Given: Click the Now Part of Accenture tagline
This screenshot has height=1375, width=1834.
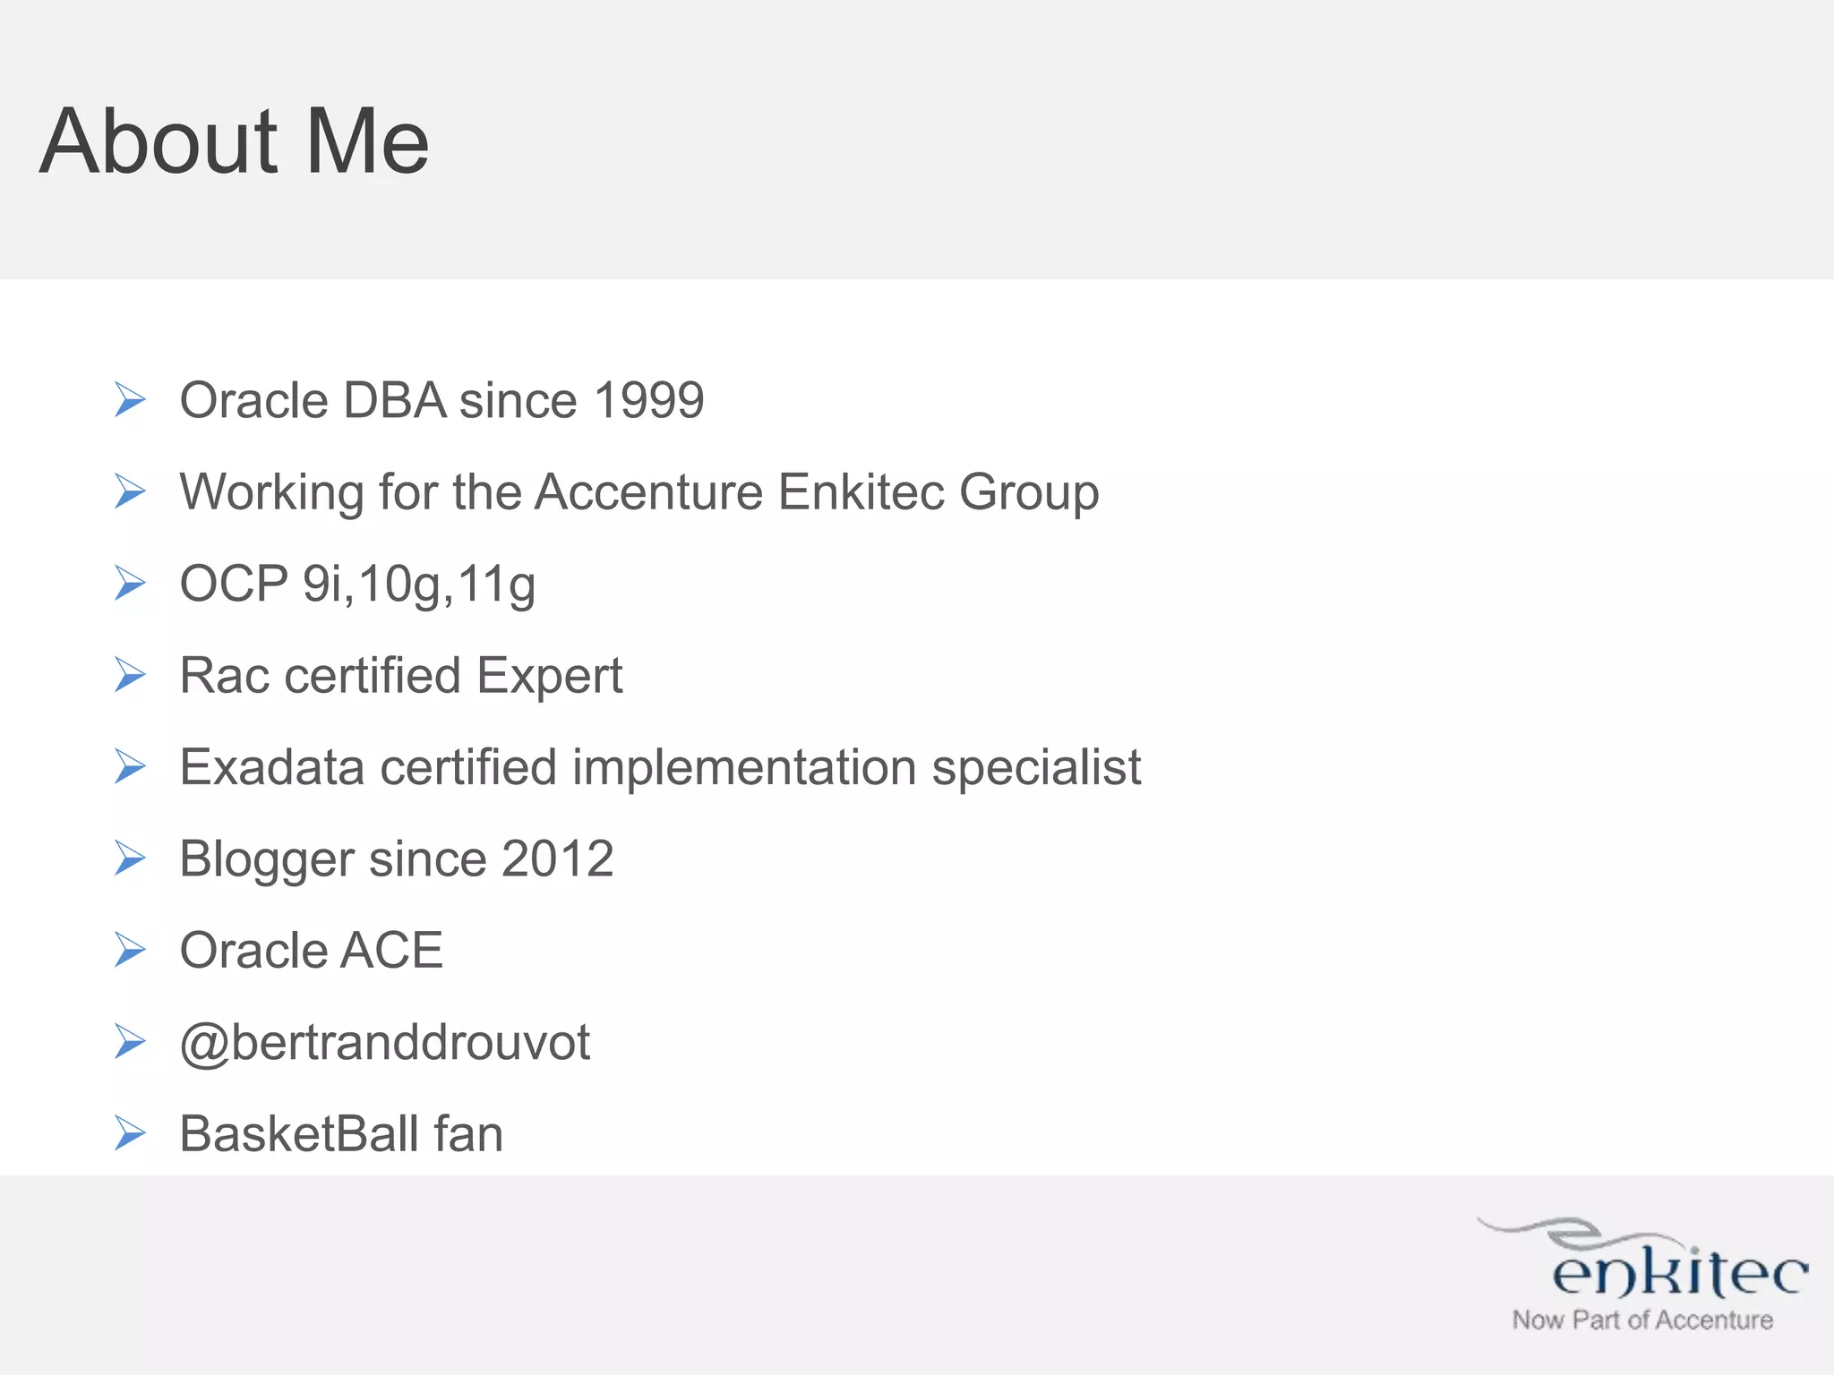Looking at the screenshot, I should (1642, 1320).
